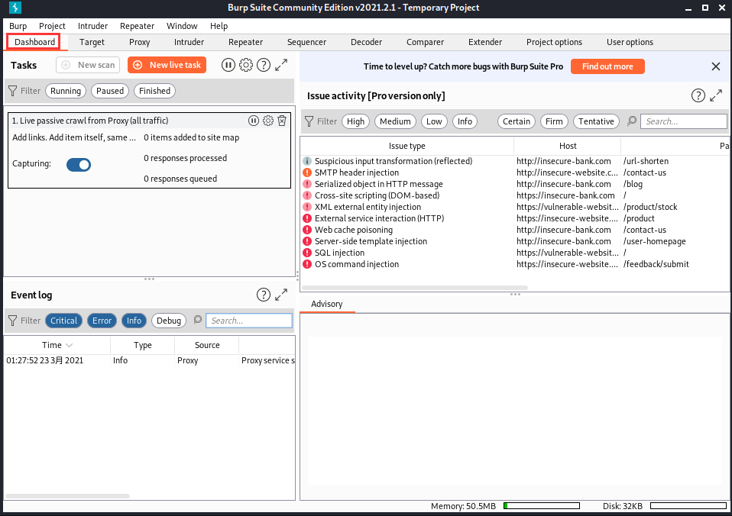732x516 pixels.
Task: Click the Issue activity filter funnel icon
Action: [x=309, y=121]
